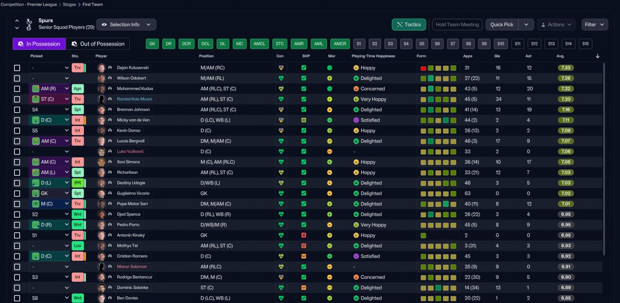The width and height of the screenshot is (620, 303).
Task: Select the checkbox next to Brennan Johnson
Action: pyautogui.click(x=17, y=110)
